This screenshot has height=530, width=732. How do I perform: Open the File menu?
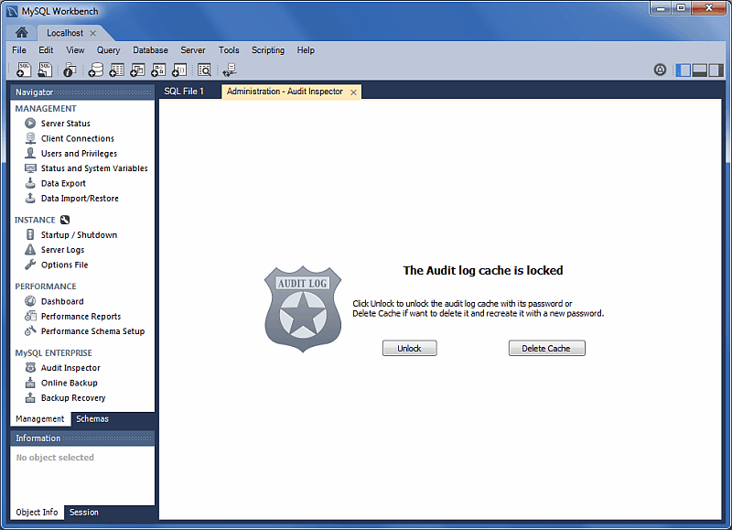[19, 50]
